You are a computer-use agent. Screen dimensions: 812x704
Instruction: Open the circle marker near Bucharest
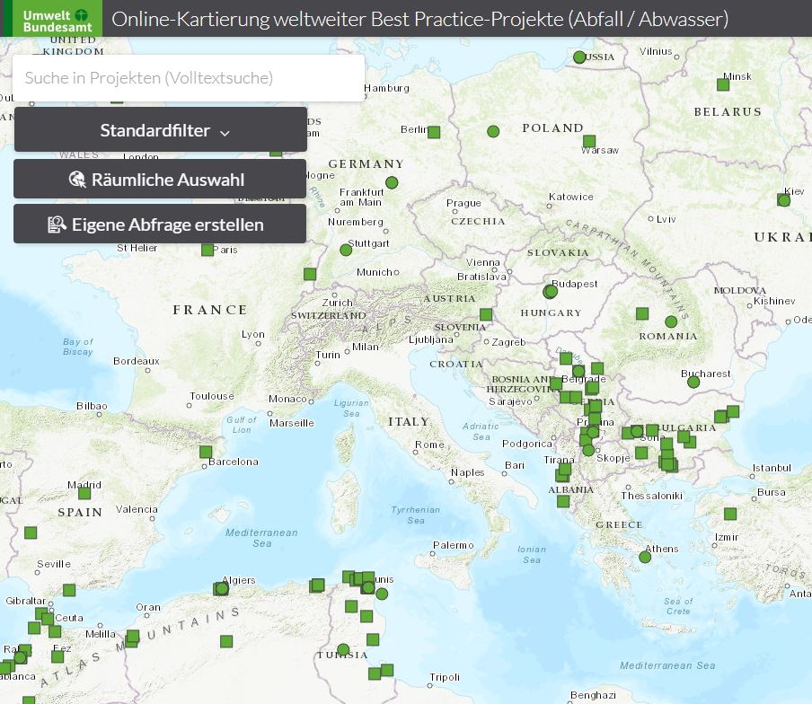pos(693,382)
